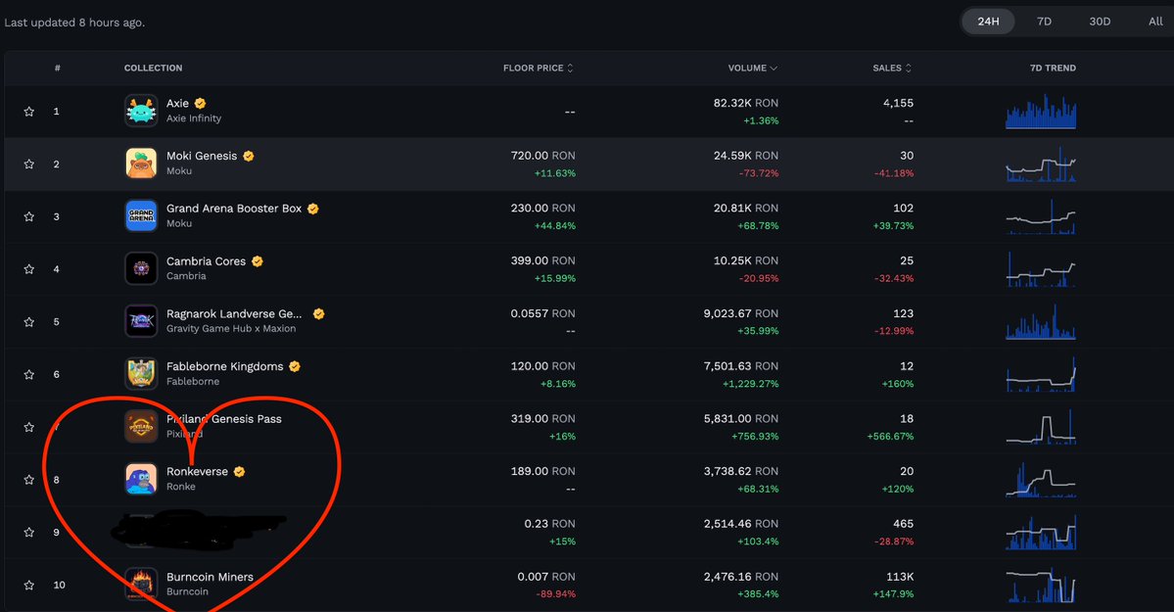This screenshot has height=612, width=1174.
Task: Open the Moki Genesis collection link
Action: (202, 156)
